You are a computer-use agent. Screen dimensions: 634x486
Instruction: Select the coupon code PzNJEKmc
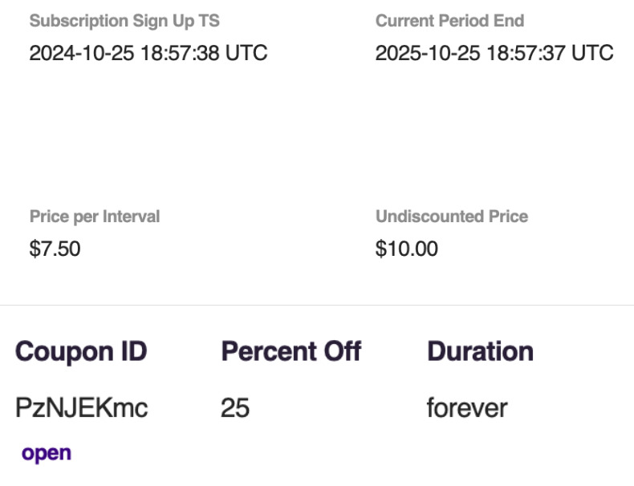(81, 408)
